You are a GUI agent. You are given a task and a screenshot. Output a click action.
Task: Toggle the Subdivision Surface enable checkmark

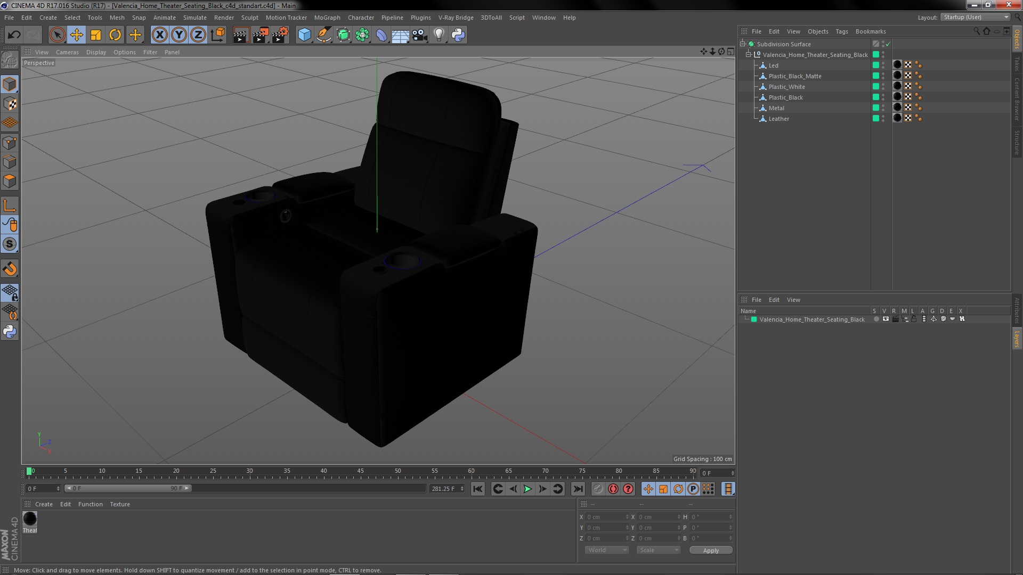pyautogui.click(x=888, y=44)
